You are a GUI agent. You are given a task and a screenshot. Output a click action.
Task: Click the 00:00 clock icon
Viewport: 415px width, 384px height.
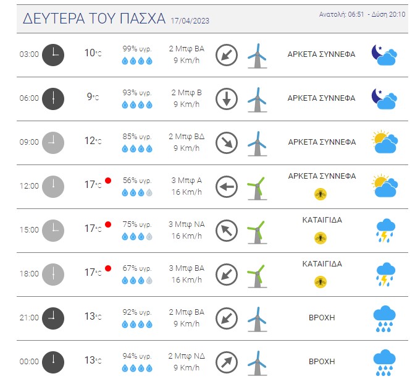pos(53,362)
